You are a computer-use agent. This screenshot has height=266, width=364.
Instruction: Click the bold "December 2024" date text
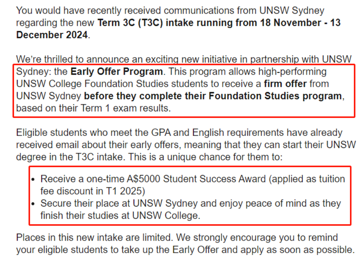pos(52,35)
